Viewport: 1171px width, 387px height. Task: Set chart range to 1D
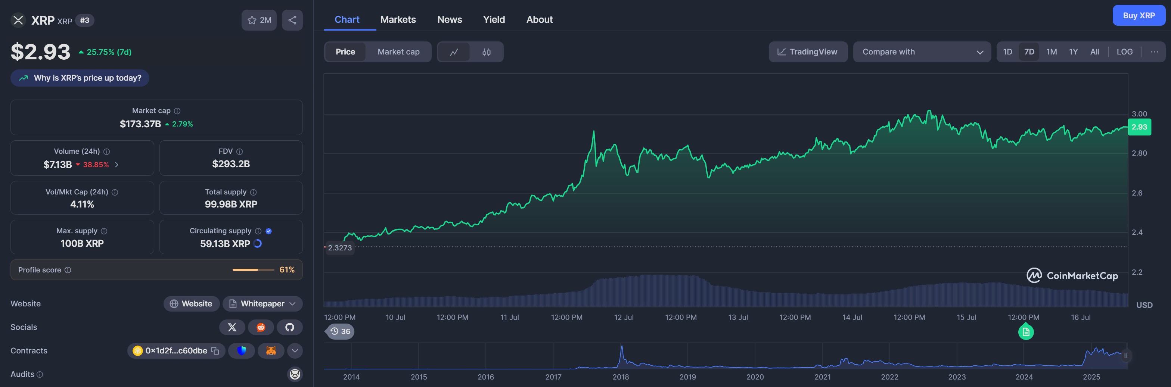tap(1007, 52)
